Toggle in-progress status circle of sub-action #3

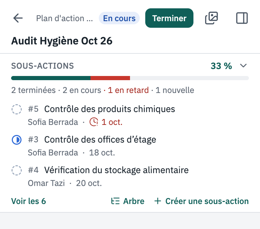click(x=17, y=140)
